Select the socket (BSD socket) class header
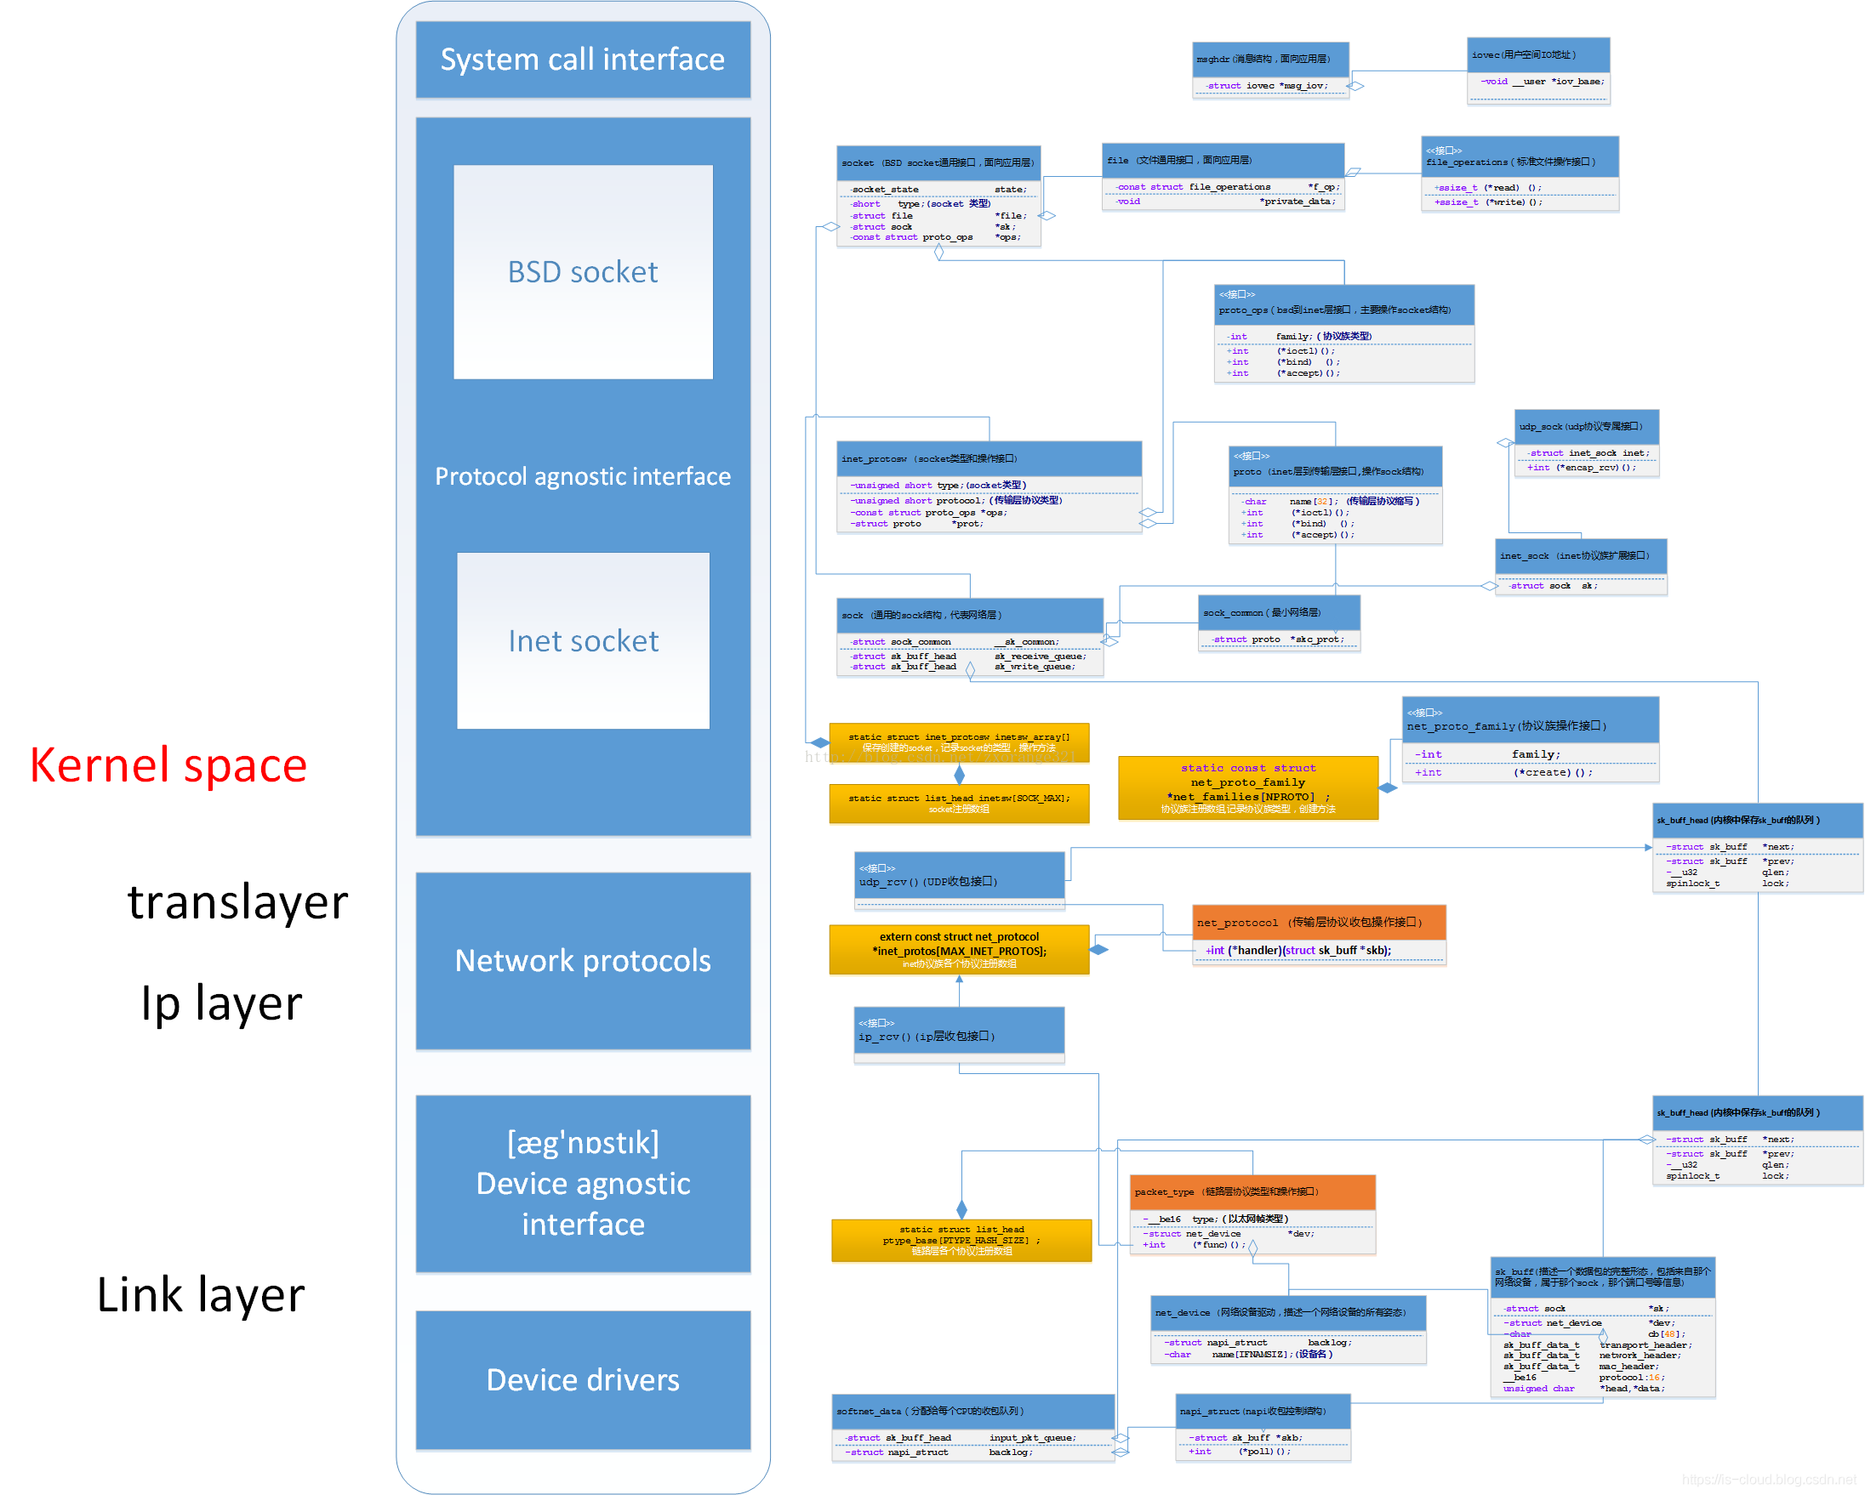The height and width of the screenshot is (1495, 1865). [x=938, y=162]
